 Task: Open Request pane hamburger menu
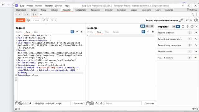tap(81, 32)
